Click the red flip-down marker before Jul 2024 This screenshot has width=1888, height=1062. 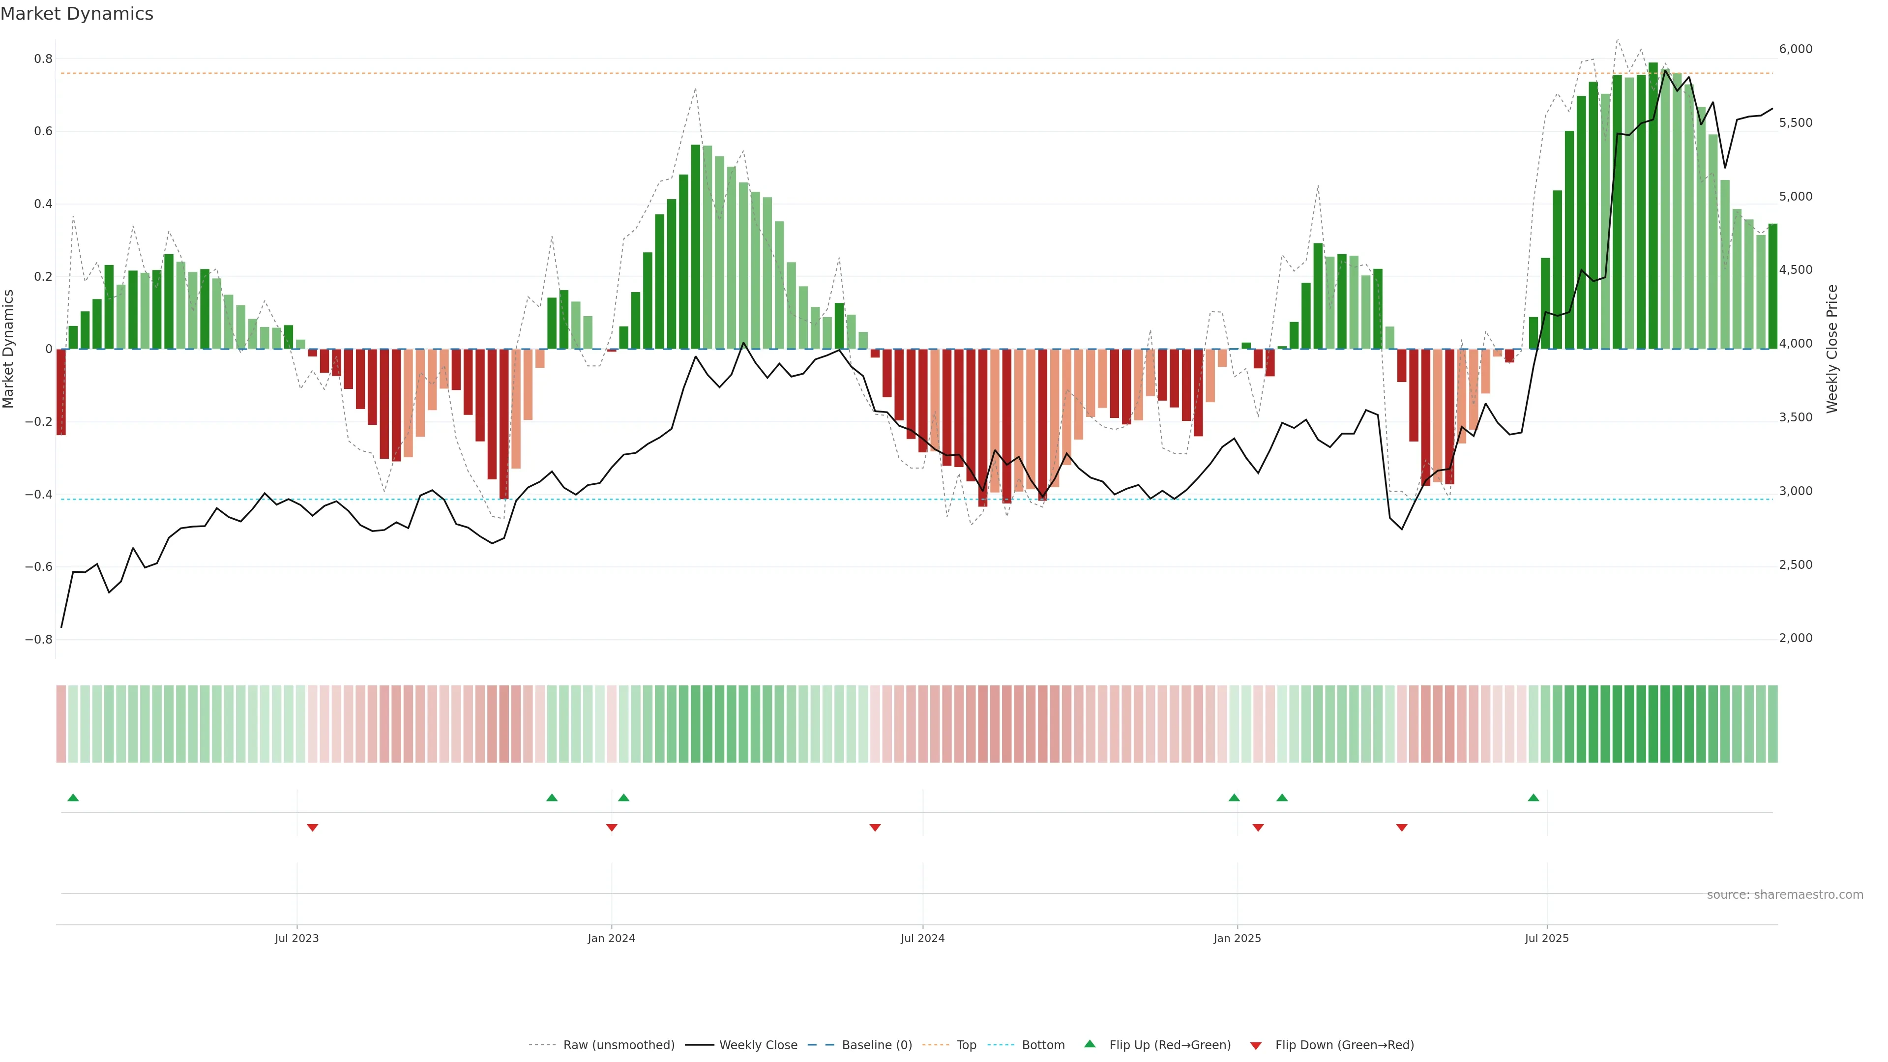point(874,827)
